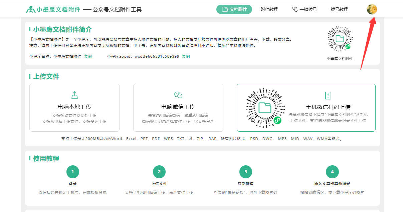This screenshot has width=403, height=212.
Task: Click the 上传文件 section heading
Action: point(46,77)
